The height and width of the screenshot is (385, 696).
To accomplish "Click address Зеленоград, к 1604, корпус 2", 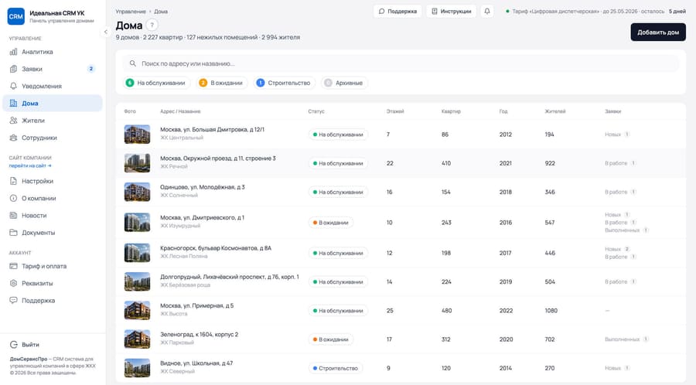I will coord(200,335).
